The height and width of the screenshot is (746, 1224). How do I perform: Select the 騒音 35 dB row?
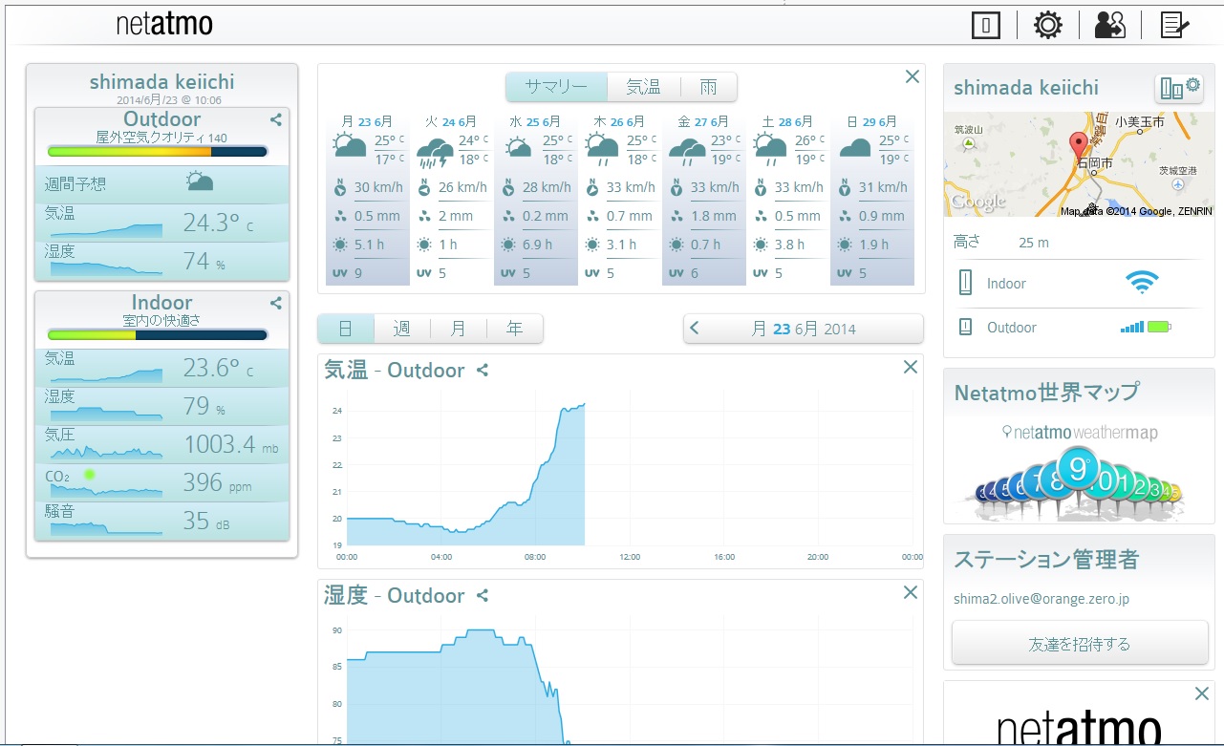click(161, 521)
